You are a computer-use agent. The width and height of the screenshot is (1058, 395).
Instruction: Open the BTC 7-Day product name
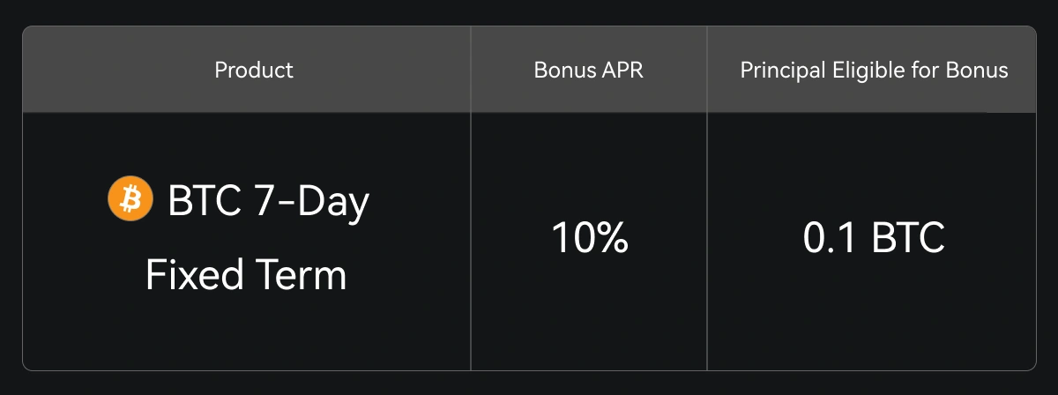(x=268, y=201)
